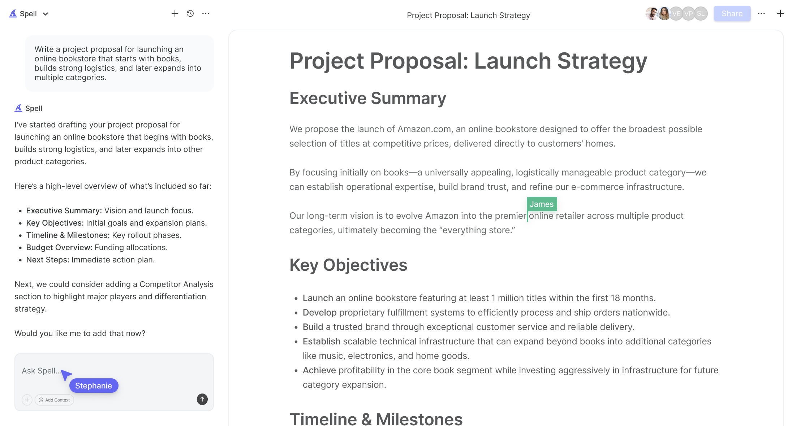Click the Ask Spell input field
The height and width of the screenshot is (426, 792).
click(114, 371)
